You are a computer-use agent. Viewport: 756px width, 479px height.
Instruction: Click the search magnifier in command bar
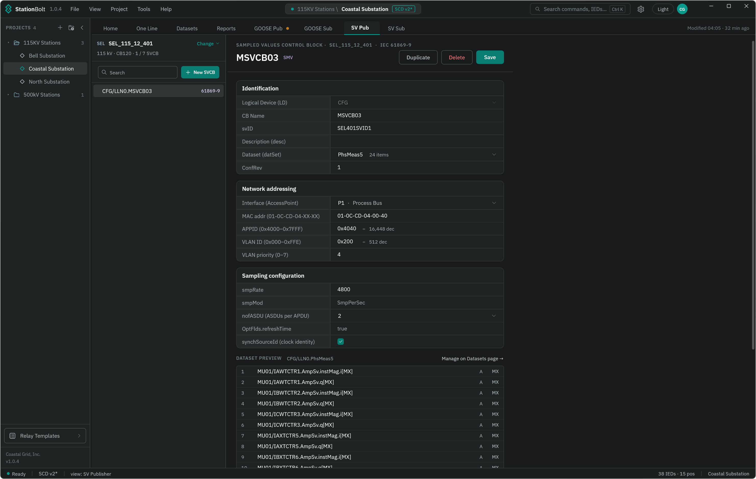coord(537,9)
